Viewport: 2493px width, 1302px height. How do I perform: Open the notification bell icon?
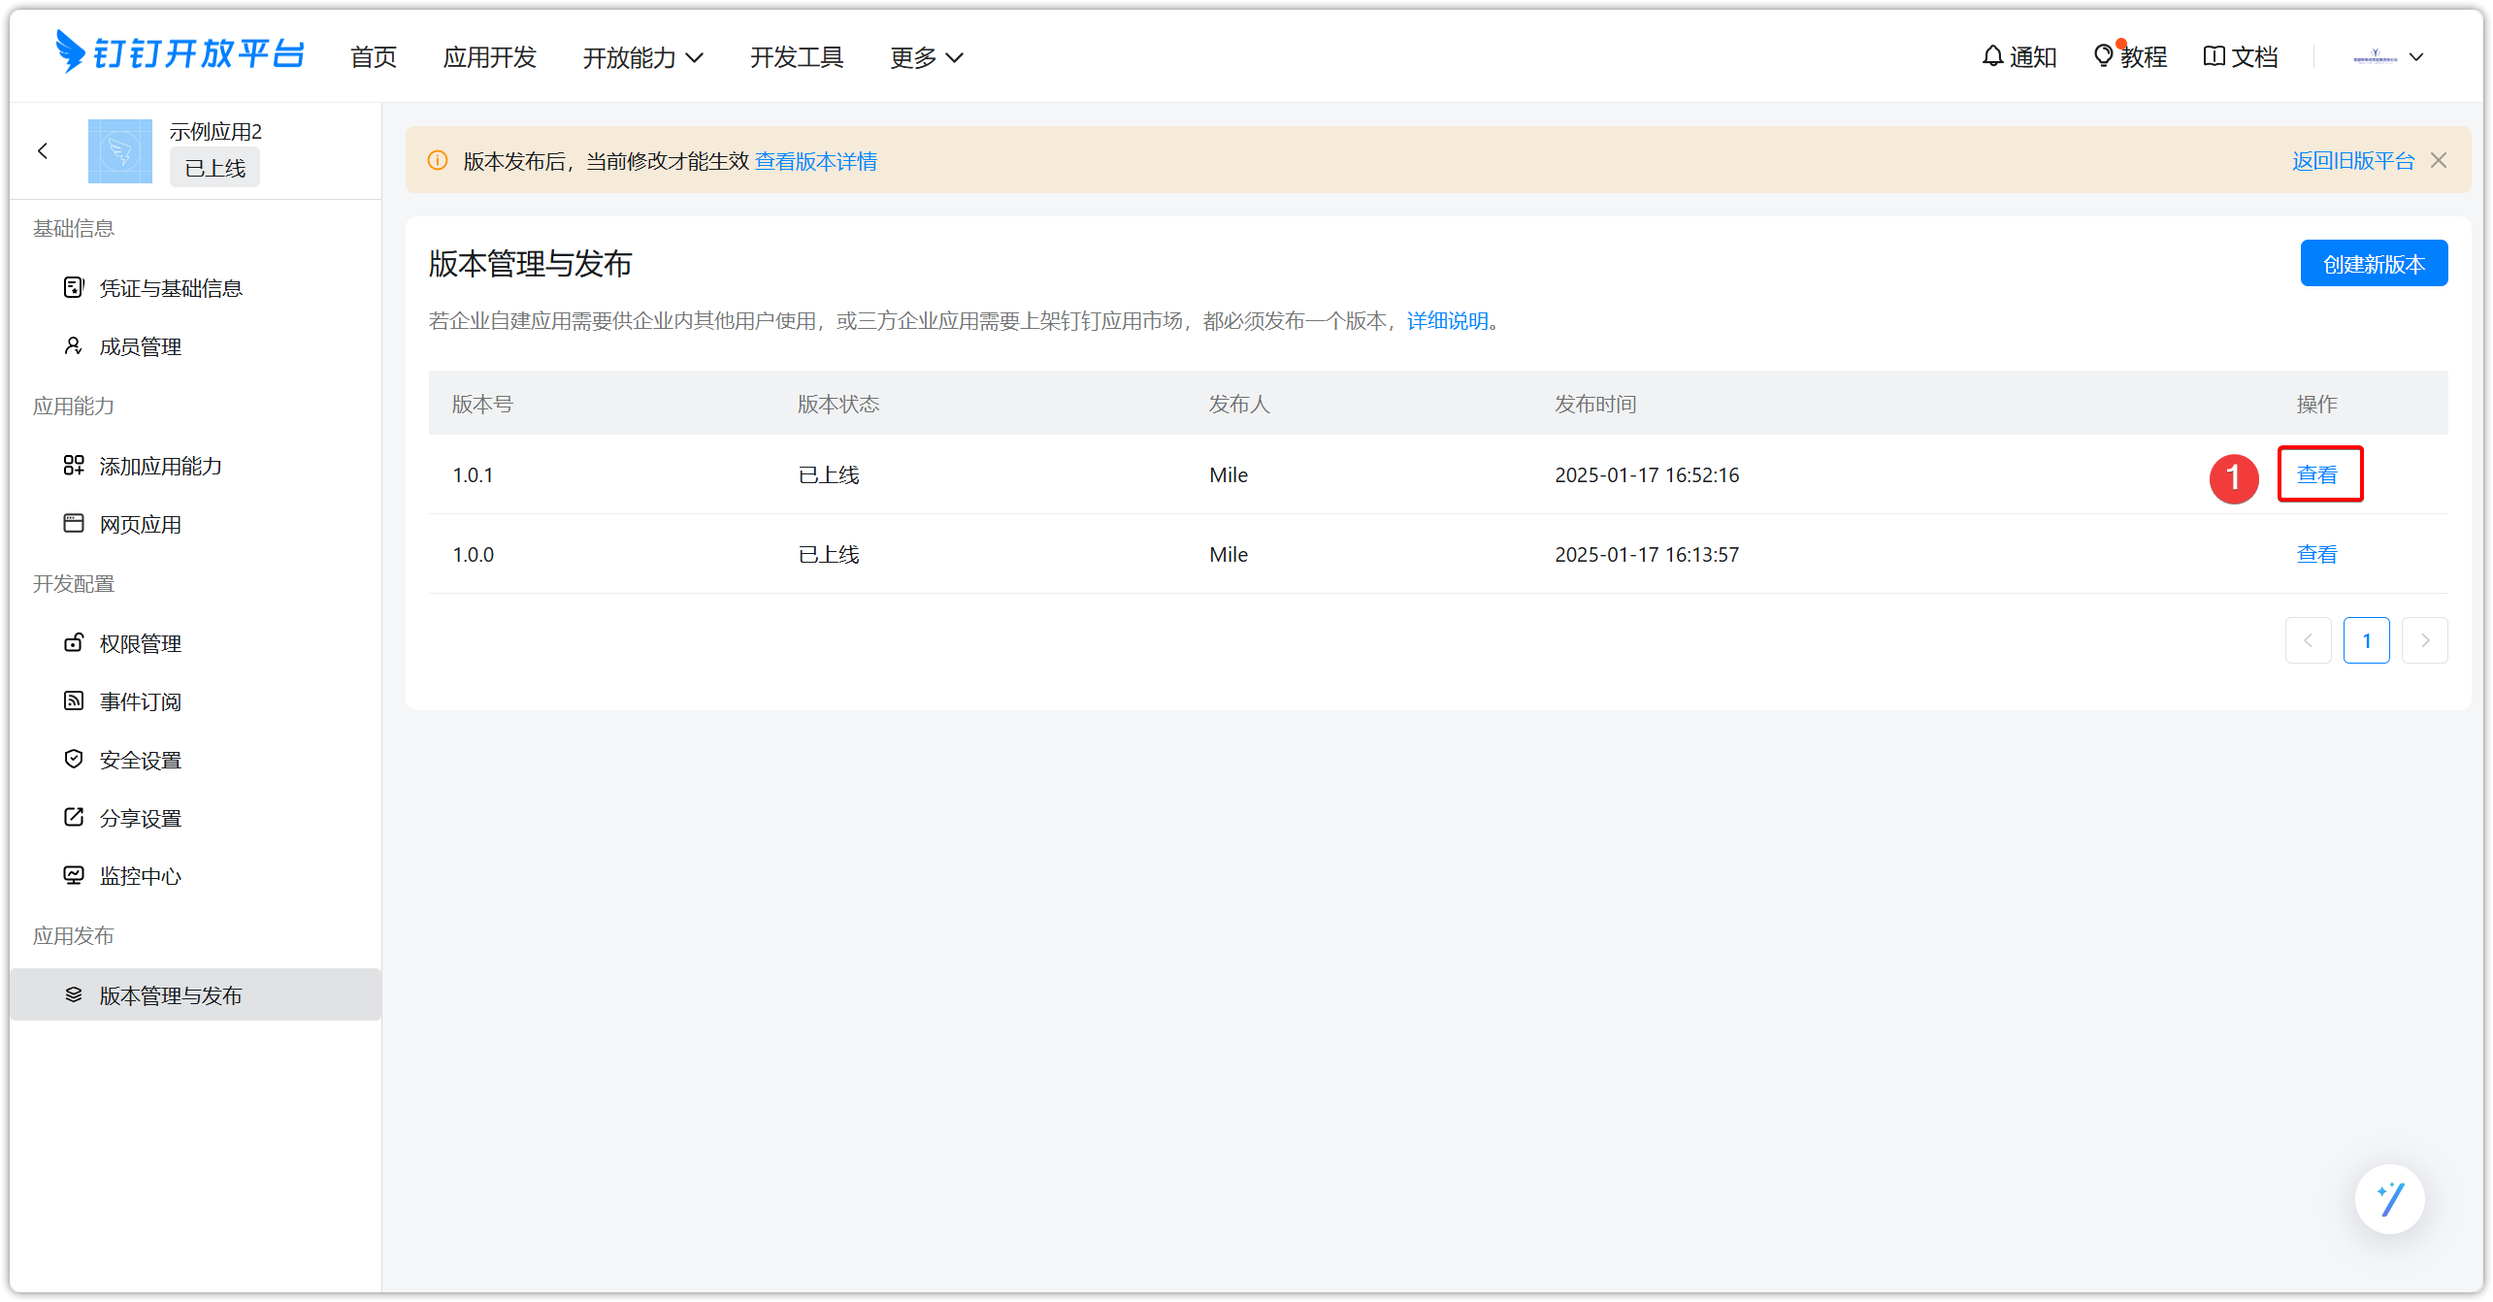click(x=1992, y=56)
